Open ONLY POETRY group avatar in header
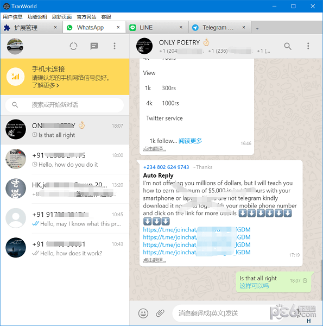 [144, 46]
